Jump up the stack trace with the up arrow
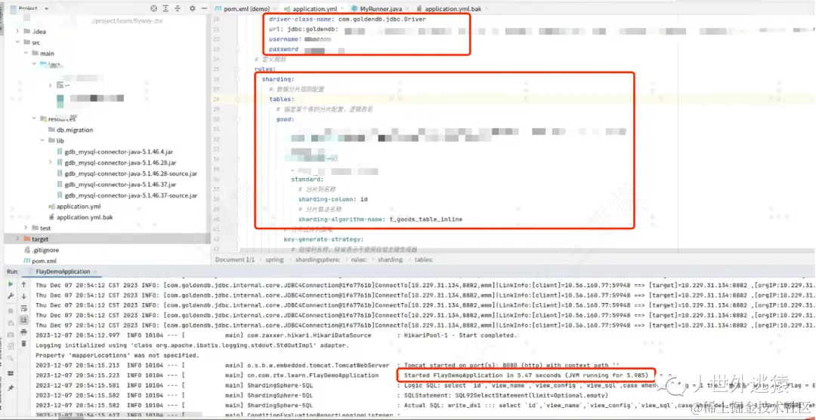This screenshot has height=420, width=816. coord(23,284)
